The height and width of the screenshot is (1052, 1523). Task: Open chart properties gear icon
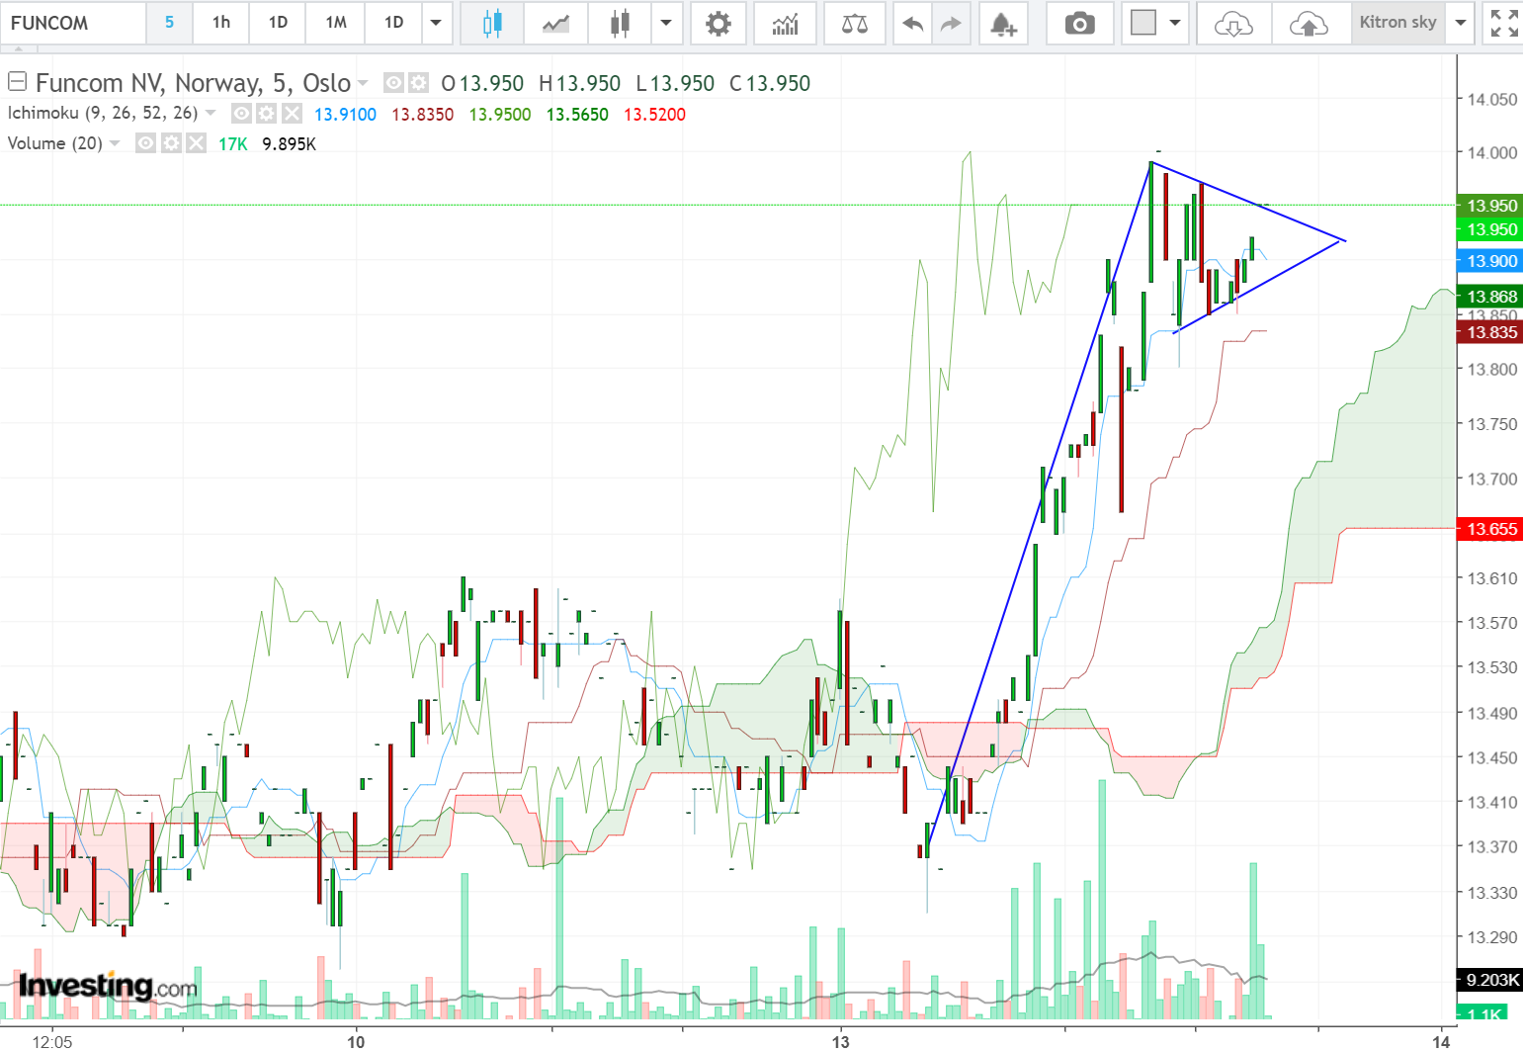(719, 23)
